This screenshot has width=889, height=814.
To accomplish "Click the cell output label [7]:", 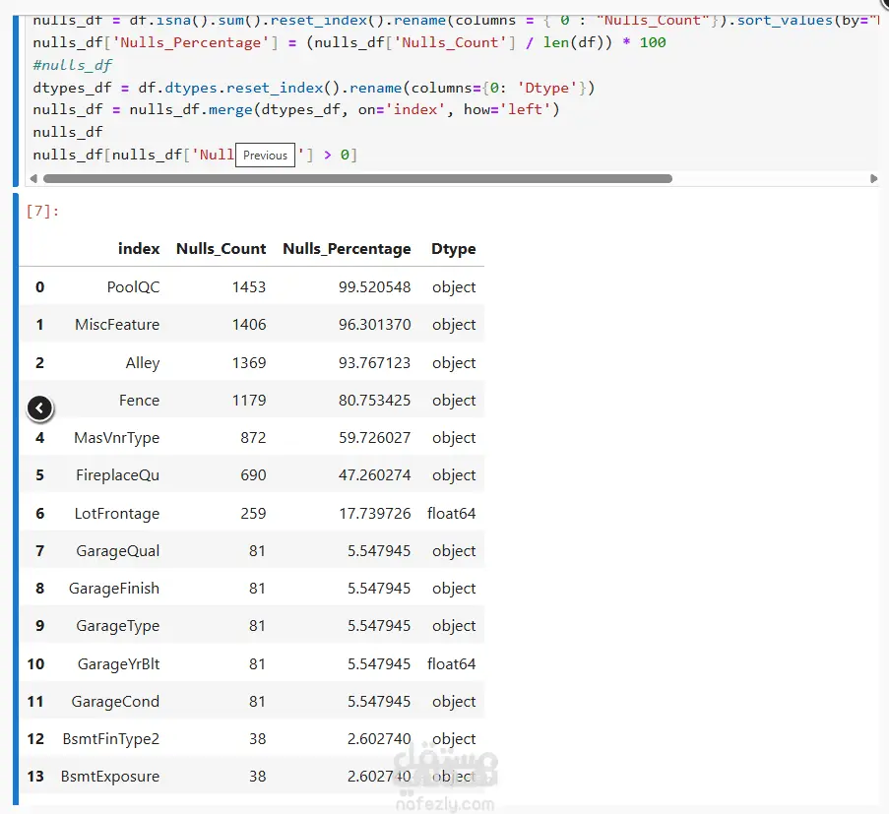I will click(x=42, y=211).
